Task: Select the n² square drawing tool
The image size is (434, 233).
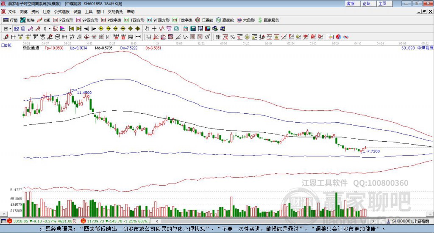Action: (72, 37)
